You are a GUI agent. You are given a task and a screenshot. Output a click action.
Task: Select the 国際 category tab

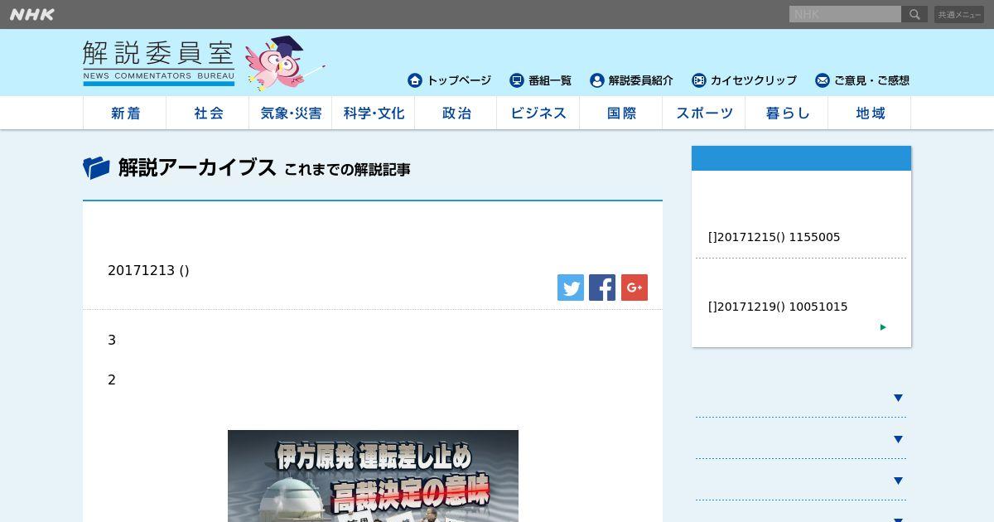click(x=621, y=113)
